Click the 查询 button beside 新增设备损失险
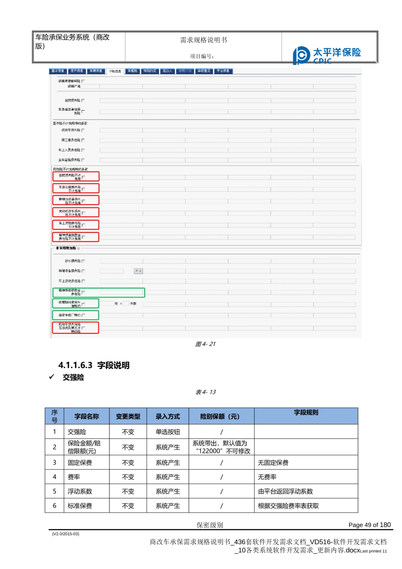Screen dimensions: 402x569 (138, 271)
